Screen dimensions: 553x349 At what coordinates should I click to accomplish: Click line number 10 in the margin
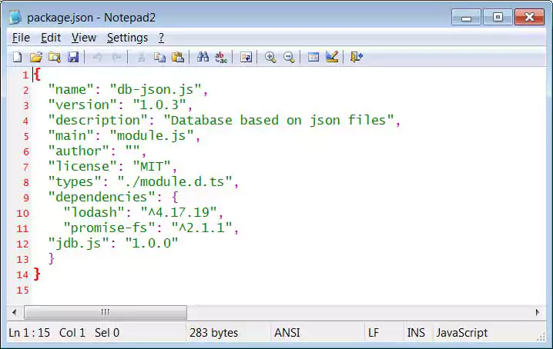[22, 213]
